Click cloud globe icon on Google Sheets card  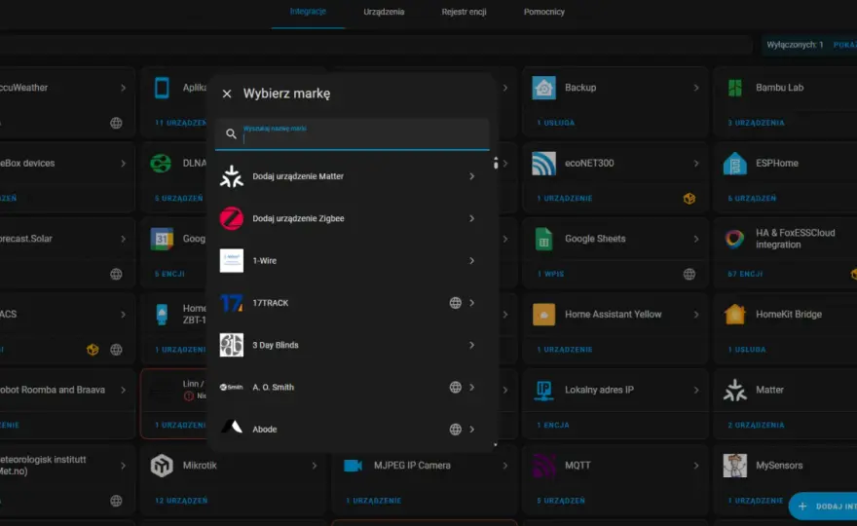coord(689,274)
